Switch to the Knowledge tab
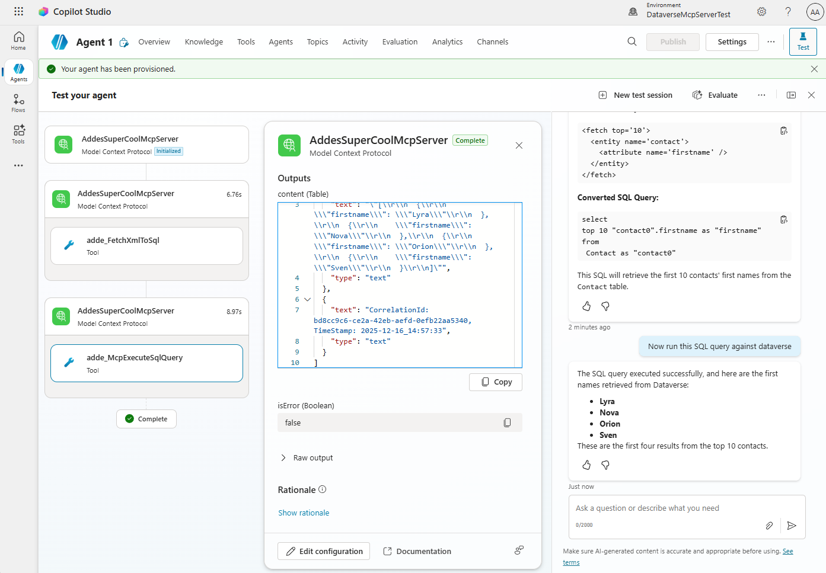 coord(203,41)
